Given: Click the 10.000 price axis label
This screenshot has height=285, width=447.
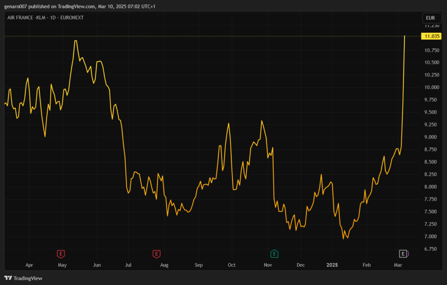Looking at the screenshot, I should pyautogui.click(x=431, y=87).
